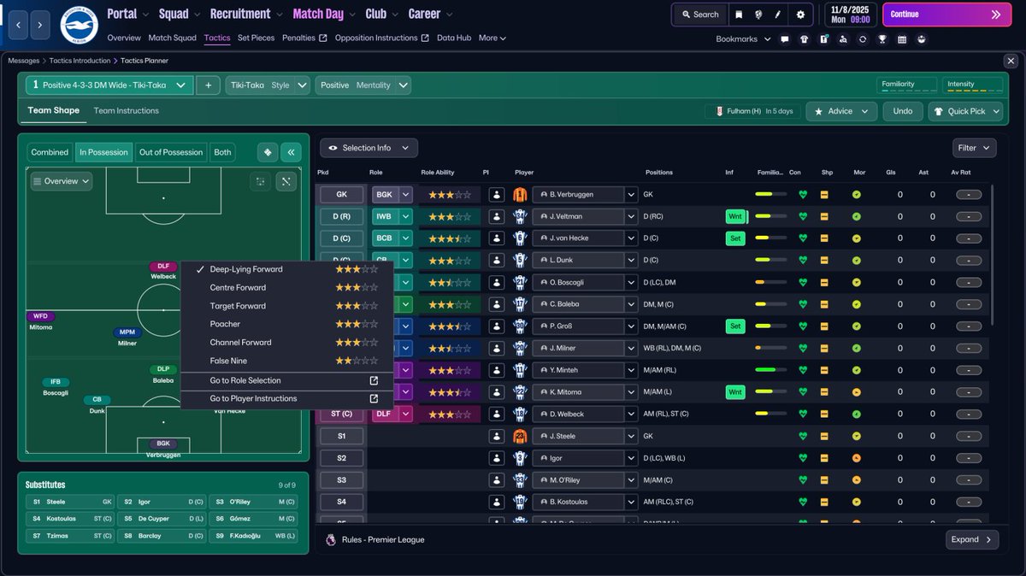Expand the Tiki-Taka Style dropdown
The height and width of the screenshot is (576, 1026).
point(303,85)
